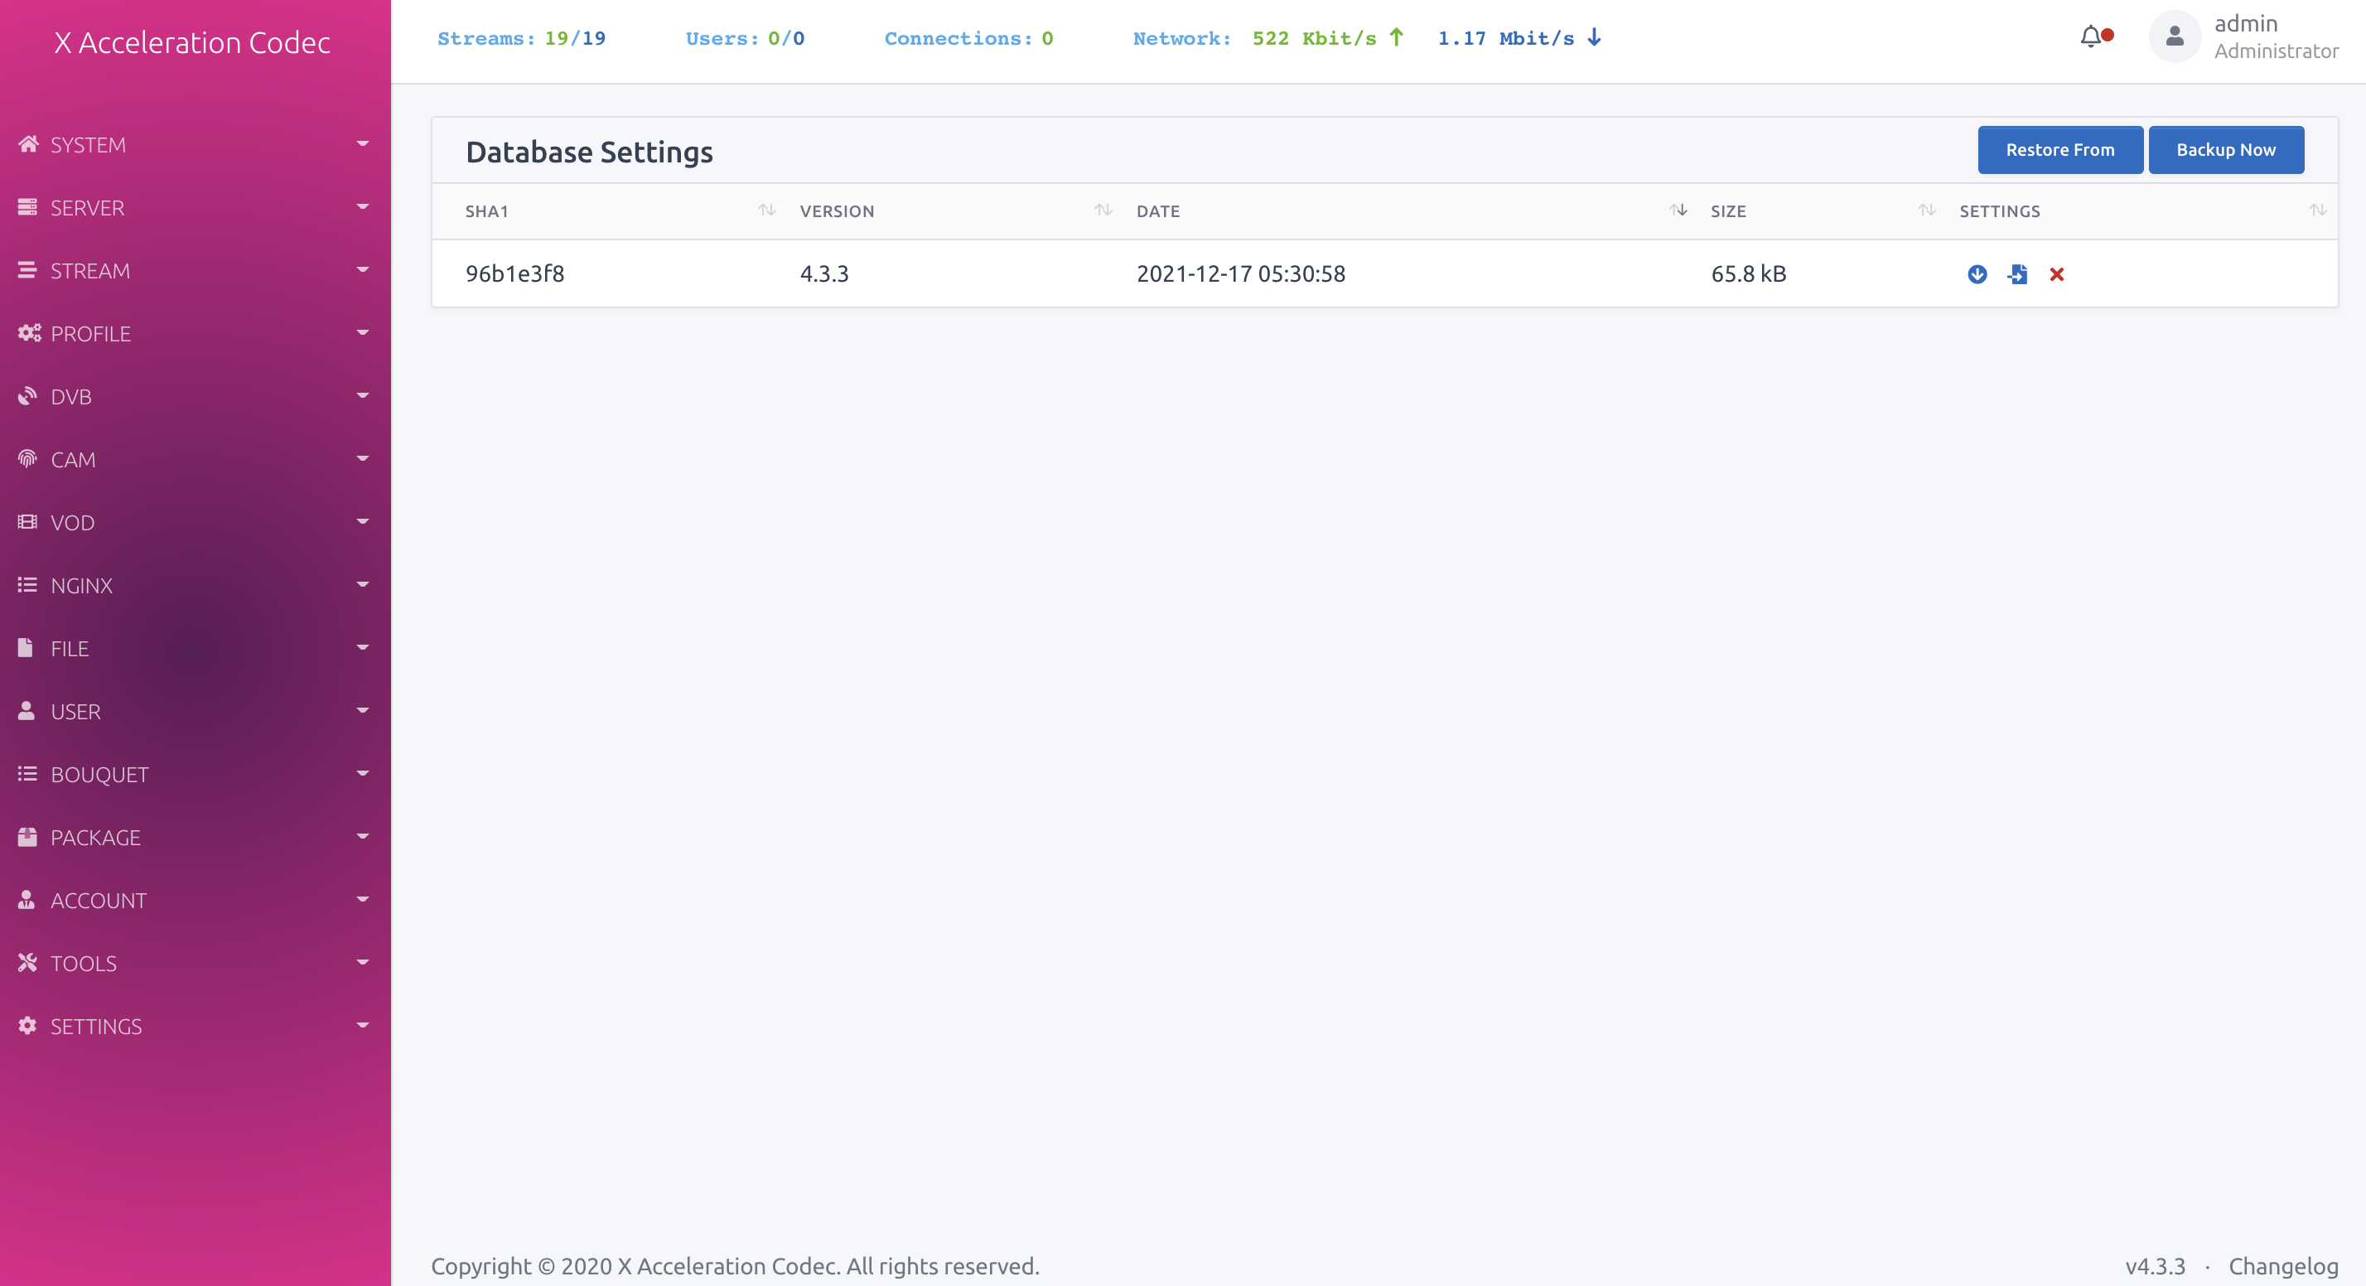
Task: Click the restore backup file icon
Action: click(x=2017, y=273)
